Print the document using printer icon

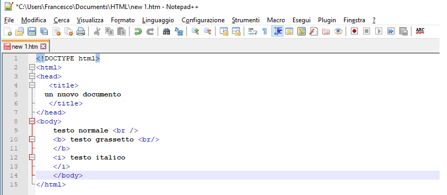[x=81, y=31]
